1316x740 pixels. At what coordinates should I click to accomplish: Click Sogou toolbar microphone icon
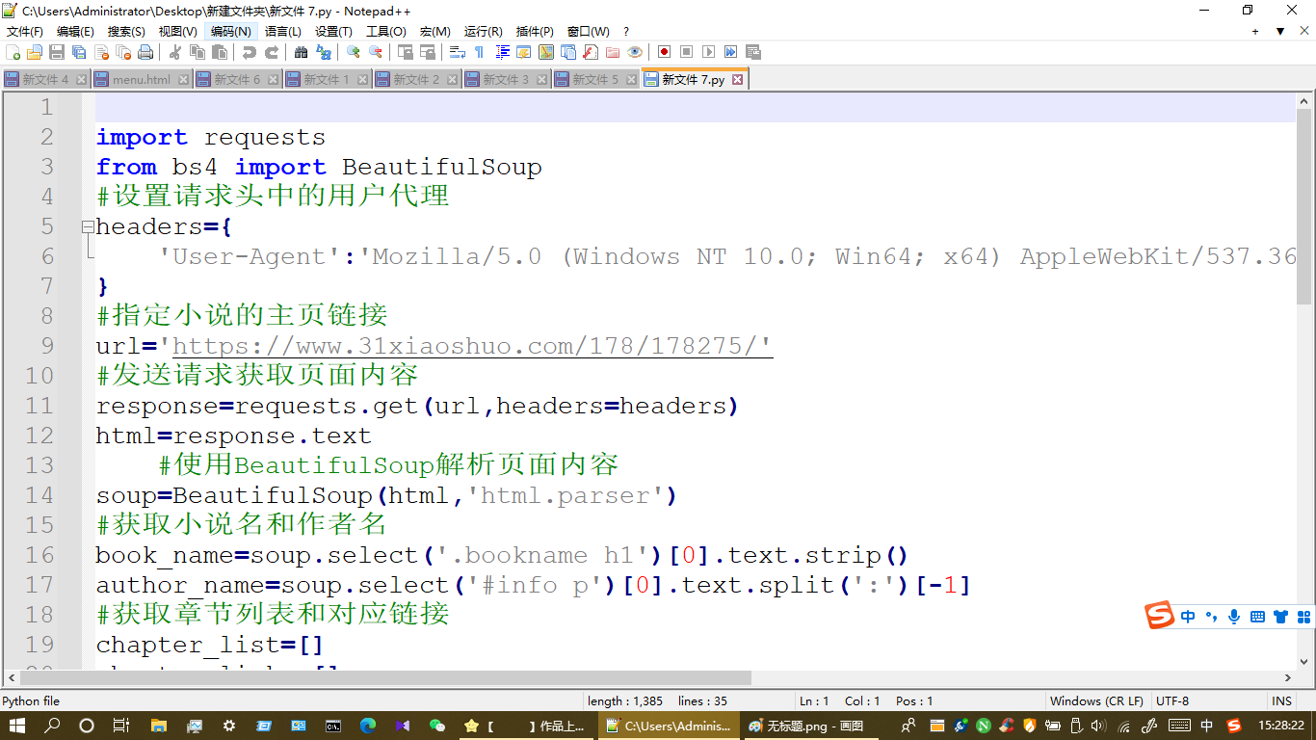tap(1234, 617)
